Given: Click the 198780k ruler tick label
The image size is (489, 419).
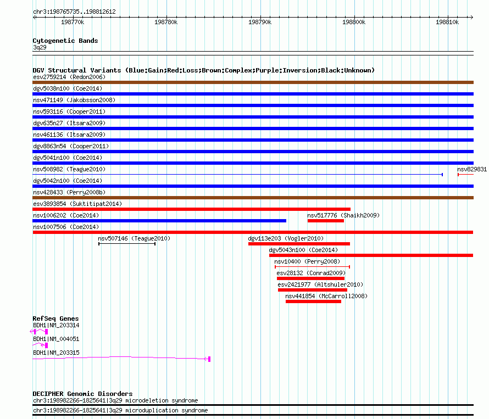Looking at the screenshot, I should (x=166, y=22).
